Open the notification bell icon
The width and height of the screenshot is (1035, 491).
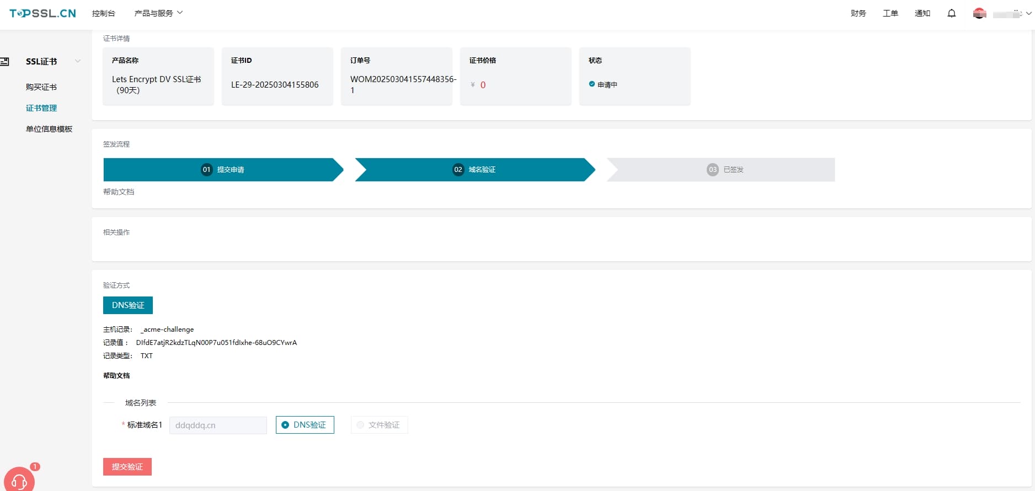[x=951, y=13]
